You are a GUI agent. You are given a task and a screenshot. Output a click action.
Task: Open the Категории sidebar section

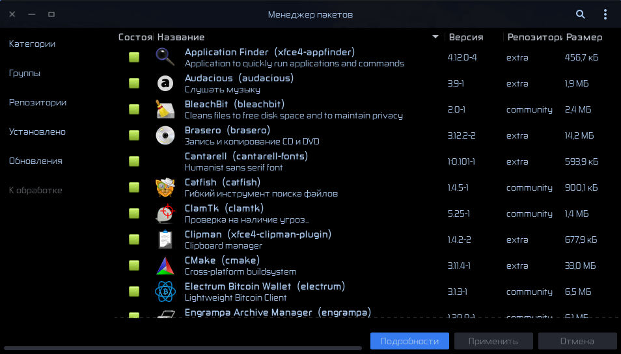click(32, 44)
